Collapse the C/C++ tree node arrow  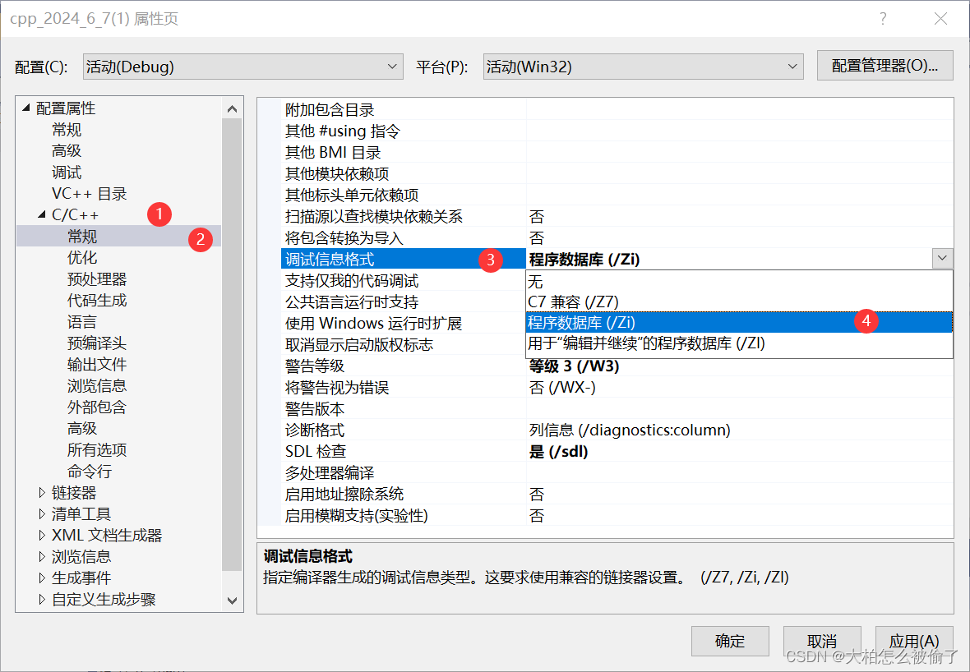click(x=41, y=214)
